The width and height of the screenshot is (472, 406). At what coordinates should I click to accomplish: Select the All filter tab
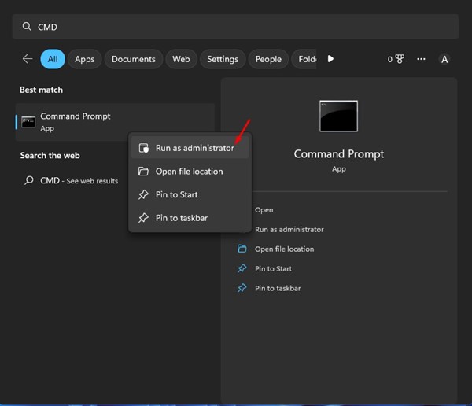(53, 59)
